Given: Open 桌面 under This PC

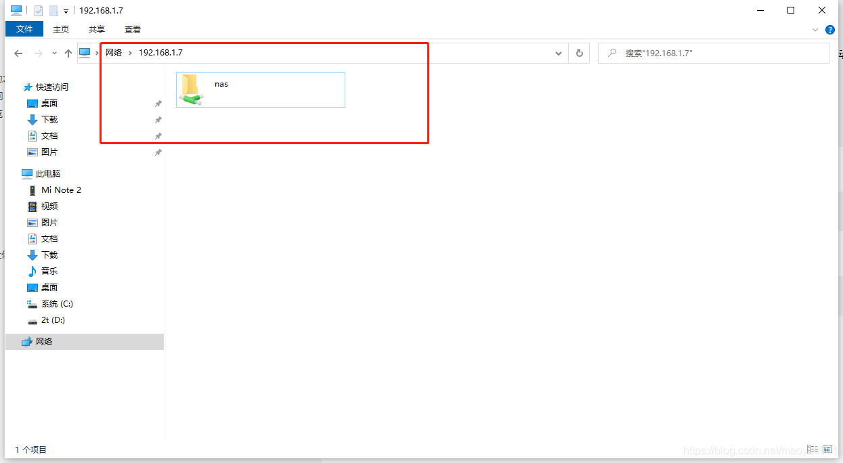Looking at the screenshot, I should pos(49,287).
